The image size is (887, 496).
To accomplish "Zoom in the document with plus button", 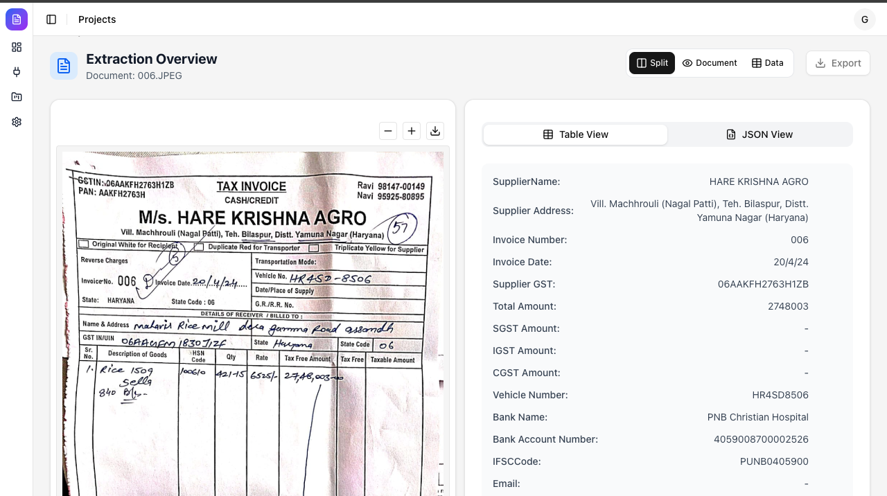I will (x=412, y=131).
